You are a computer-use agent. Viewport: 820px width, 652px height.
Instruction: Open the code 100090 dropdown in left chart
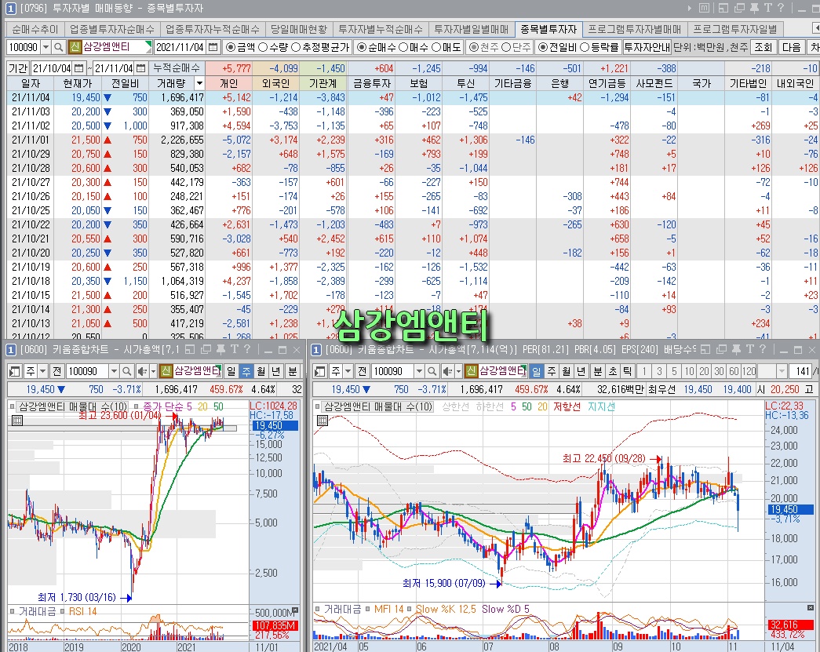pyautogui.click(x=114, y=371)
